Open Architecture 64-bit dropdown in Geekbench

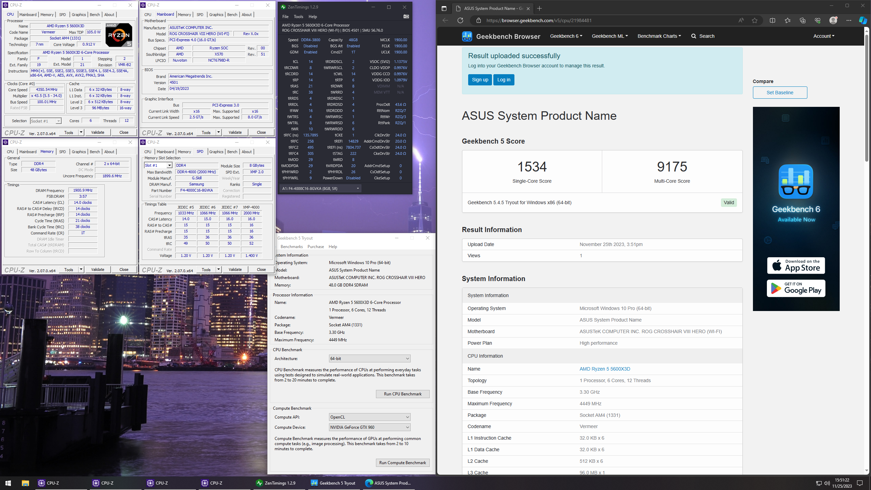(x=369, y=358)
